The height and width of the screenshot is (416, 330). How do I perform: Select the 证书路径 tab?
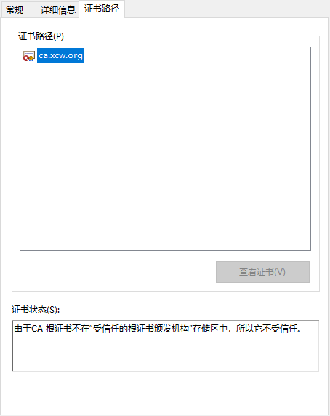point(102,9)
